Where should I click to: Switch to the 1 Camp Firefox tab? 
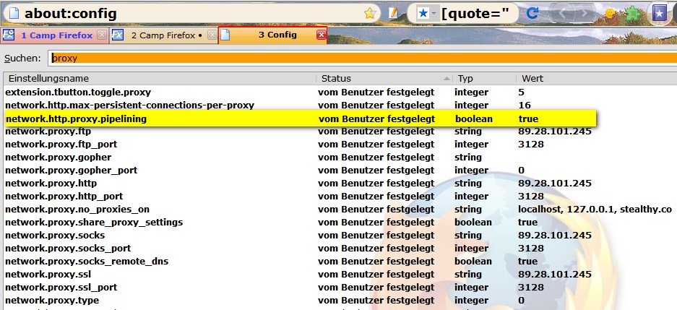click(55, 35)
